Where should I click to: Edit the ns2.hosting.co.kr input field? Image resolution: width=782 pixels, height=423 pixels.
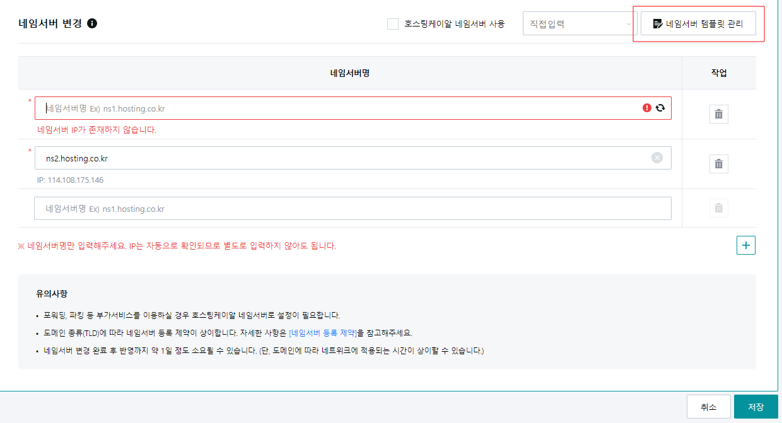(x=353, y=158)
